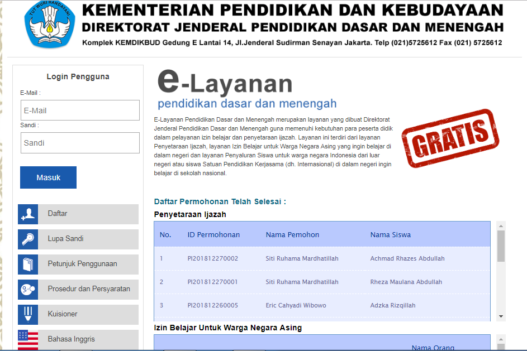The height and width of the screenshot is (351, 527).
Task: Click the Masuk login button
Action: click(49, 177)
